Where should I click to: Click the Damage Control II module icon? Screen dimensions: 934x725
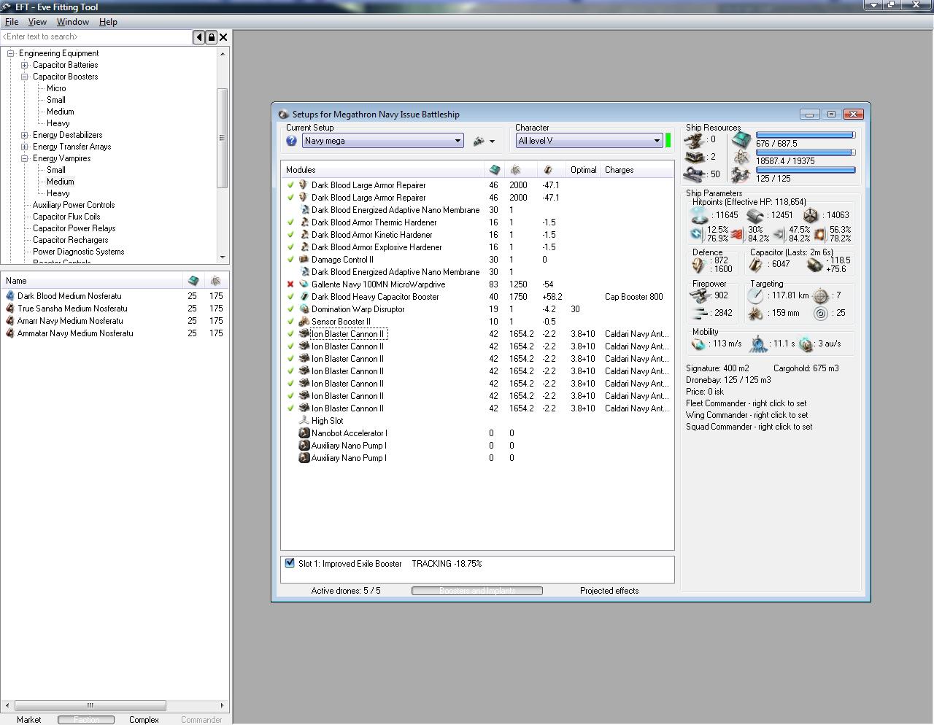click(x=304, y=260)
